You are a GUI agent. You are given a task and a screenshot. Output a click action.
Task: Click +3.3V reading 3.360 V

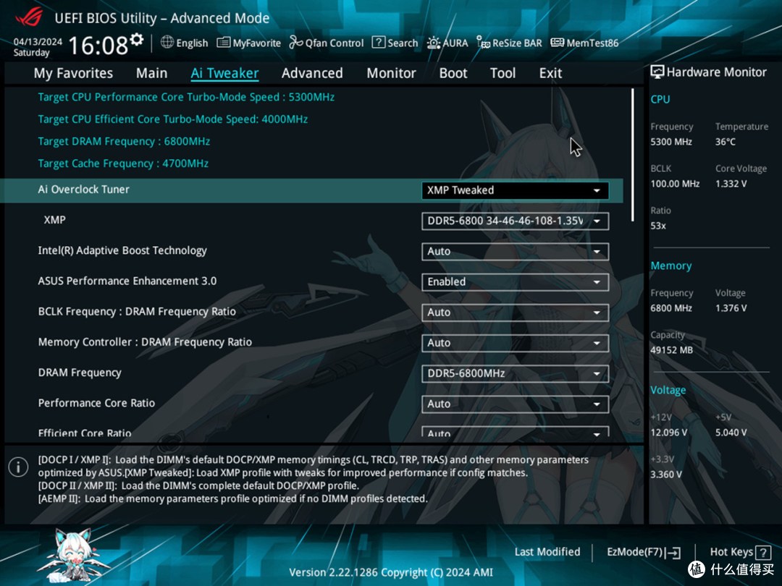665,475
